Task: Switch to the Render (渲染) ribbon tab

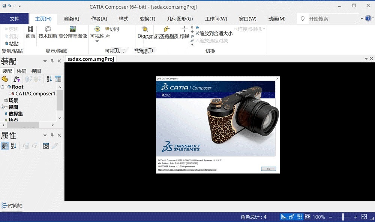Action: 71,19
